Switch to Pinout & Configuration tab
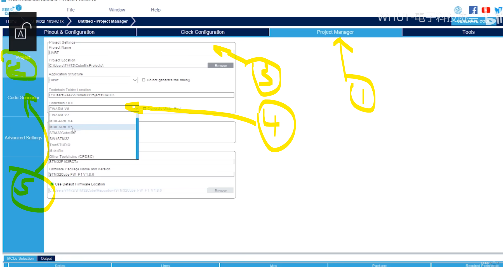503x267 pixels. pyautogui.click(x=69, y=32)
